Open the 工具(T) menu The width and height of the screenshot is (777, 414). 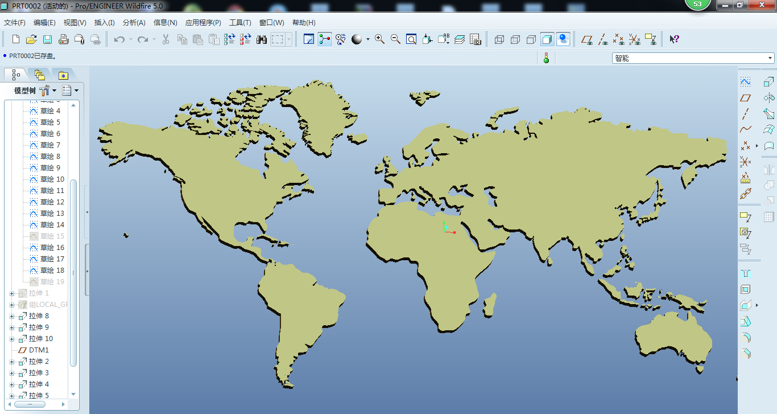click(240, 23)
